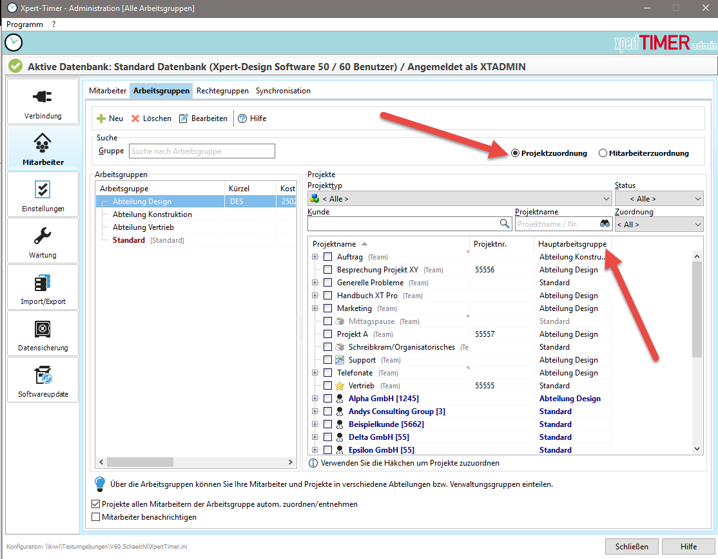Select the Mitarbeiterzuordnung radio button
The width and height of the screenshot is (718, 559).
tap(603, 153)
